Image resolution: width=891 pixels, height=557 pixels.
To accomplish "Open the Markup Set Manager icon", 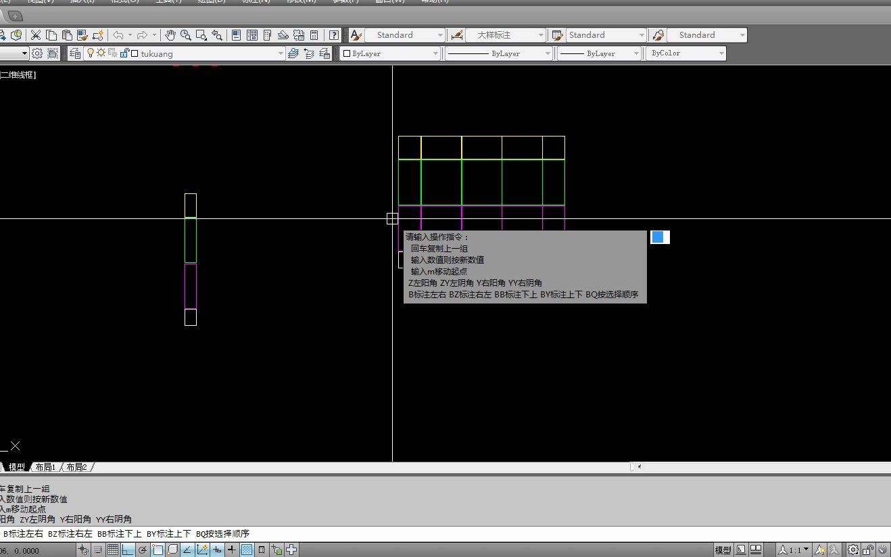I will tap(299, 35).
